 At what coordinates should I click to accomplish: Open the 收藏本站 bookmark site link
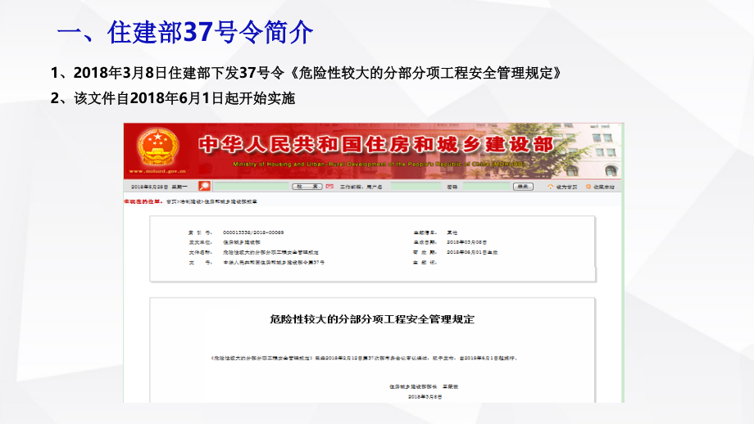pyautogui.click(x=603, y=187)
